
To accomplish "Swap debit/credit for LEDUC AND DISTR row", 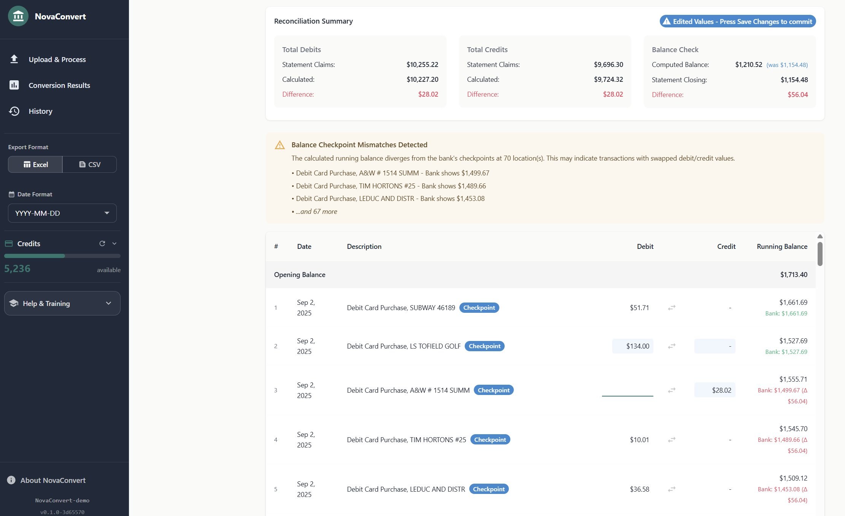I will 672,489.
